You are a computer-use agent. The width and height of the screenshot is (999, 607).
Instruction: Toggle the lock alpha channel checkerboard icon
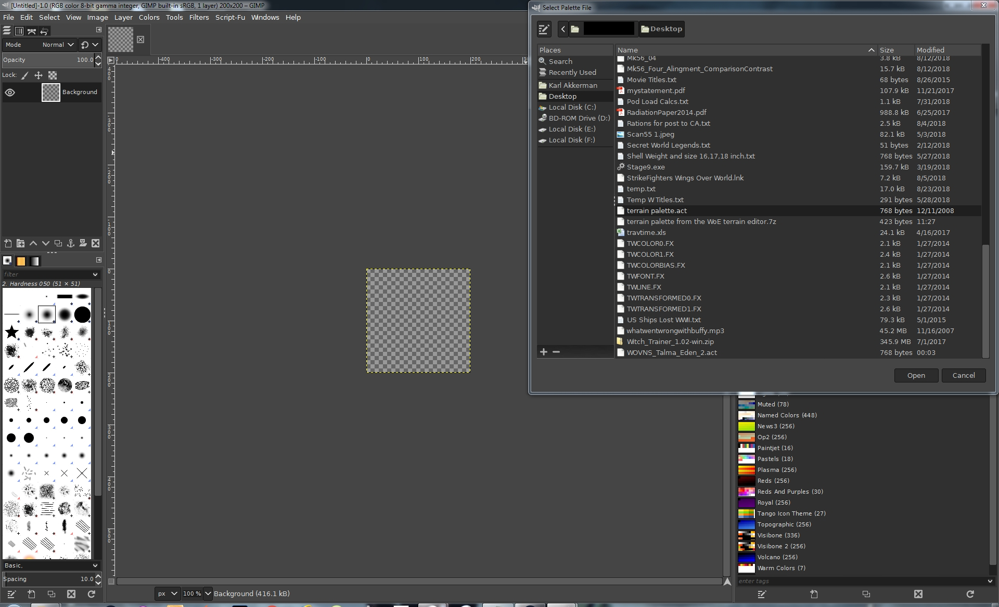pos(53,75)
